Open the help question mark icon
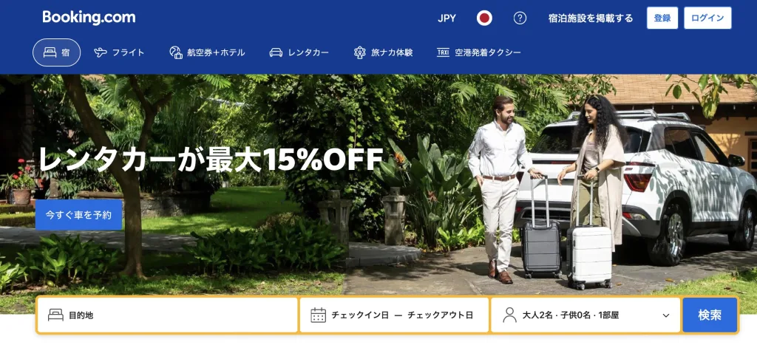Screen dimensions: 757x345 click(520, 18)
